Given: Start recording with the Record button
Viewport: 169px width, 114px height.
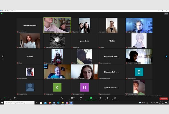Looking at the screenshot, I should [x=101, y=99].
